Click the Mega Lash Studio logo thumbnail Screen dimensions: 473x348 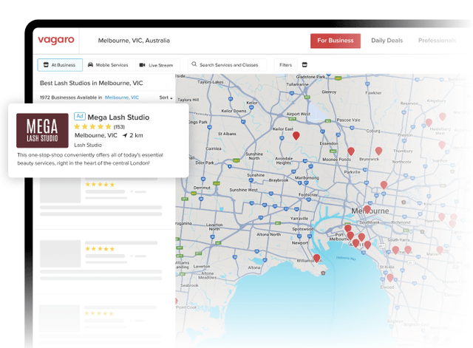tap(42, 131)
